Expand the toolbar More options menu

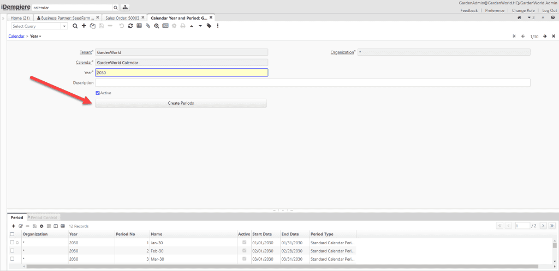click(x=217, y=26)
